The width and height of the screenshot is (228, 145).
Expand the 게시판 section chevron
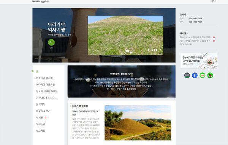(x=187, y=33)
